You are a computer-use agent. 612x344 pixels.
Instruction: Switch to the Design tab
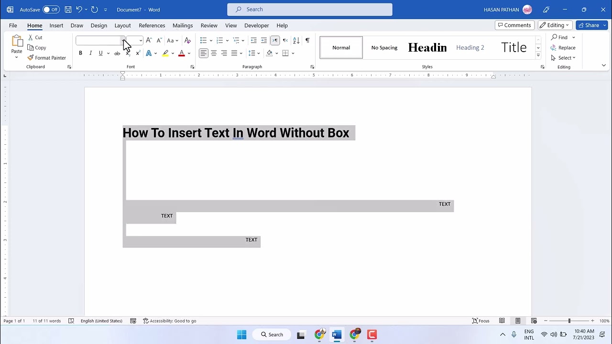pyautogui.click(x=99, y=25)
